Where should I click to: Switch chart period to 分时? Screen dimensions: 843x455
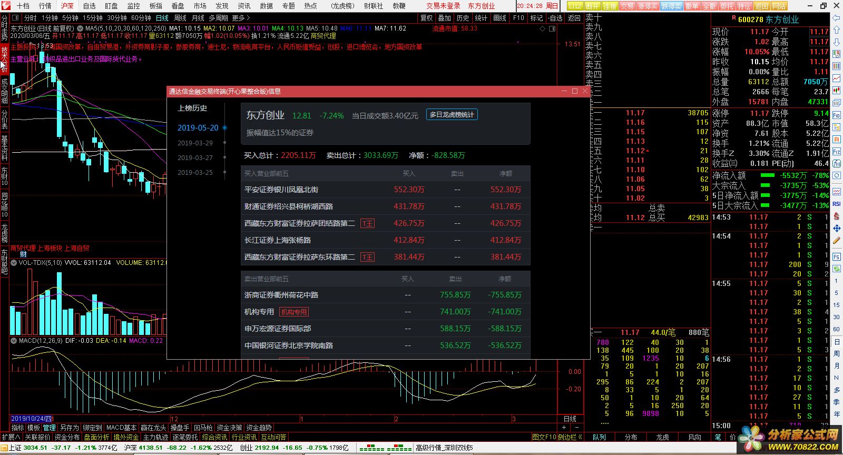(x=31, y=18)
